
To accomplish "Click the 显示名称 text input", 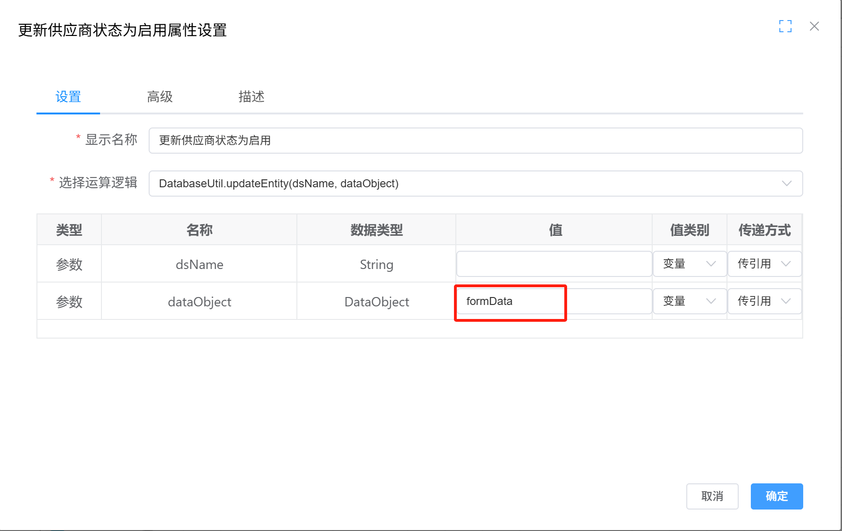I will point(475,141).
